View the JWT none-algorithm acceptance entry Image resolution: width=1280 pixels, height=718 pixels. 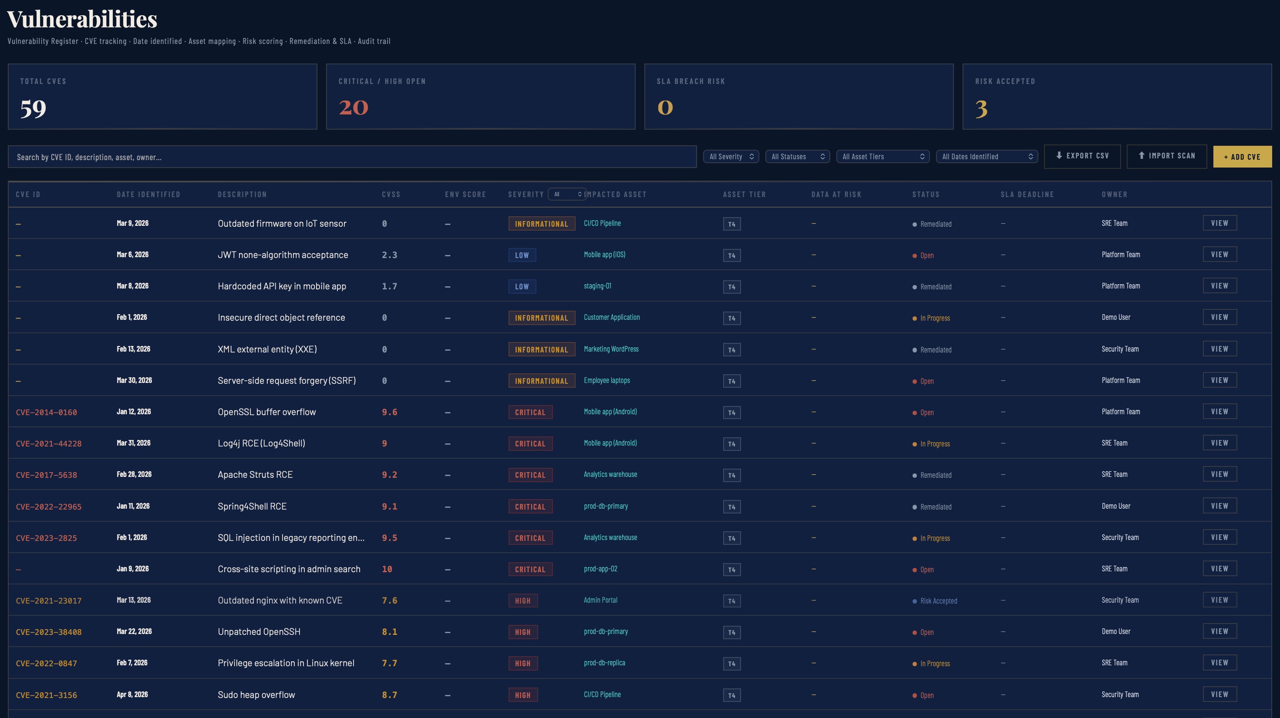point(1219,254)
